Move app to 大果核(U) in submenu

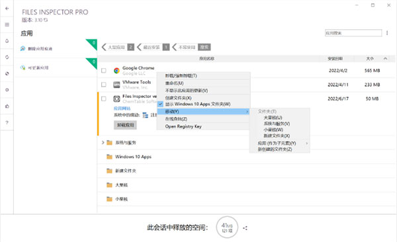(273, 118)
